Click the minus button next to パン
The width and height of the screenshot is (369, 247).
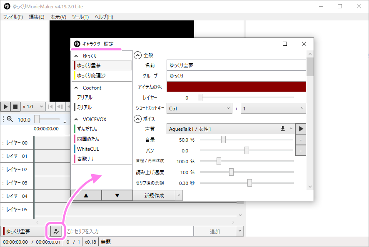[301, 150]
